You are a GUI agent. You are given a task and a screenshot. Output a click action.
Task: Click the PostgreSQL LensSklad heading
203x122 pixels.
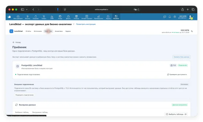pyautogui.click(x=32, y=65)
